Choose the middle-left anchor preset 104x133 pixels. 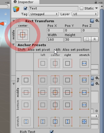tap(43, 92)
